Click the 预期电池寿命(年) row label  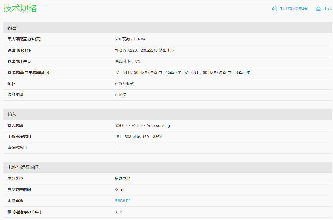click(24, 212)
